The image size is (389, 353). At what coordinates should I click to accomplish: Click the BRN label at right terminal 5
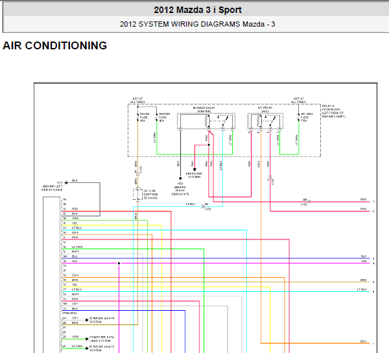364,280
